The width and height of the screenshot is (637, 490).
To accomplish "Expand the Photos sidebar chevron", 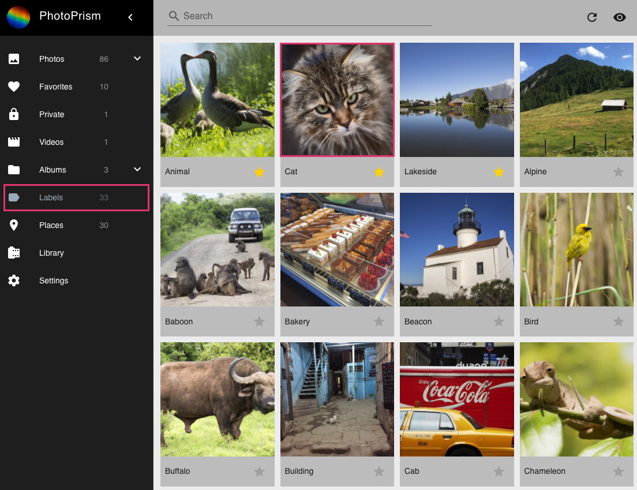I will (x=137, y=58).
